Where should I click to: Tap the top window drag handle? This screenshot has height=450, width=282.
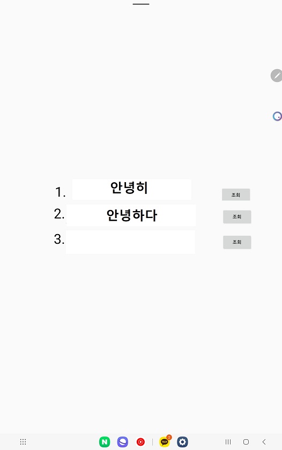click(x=141, y=4)
